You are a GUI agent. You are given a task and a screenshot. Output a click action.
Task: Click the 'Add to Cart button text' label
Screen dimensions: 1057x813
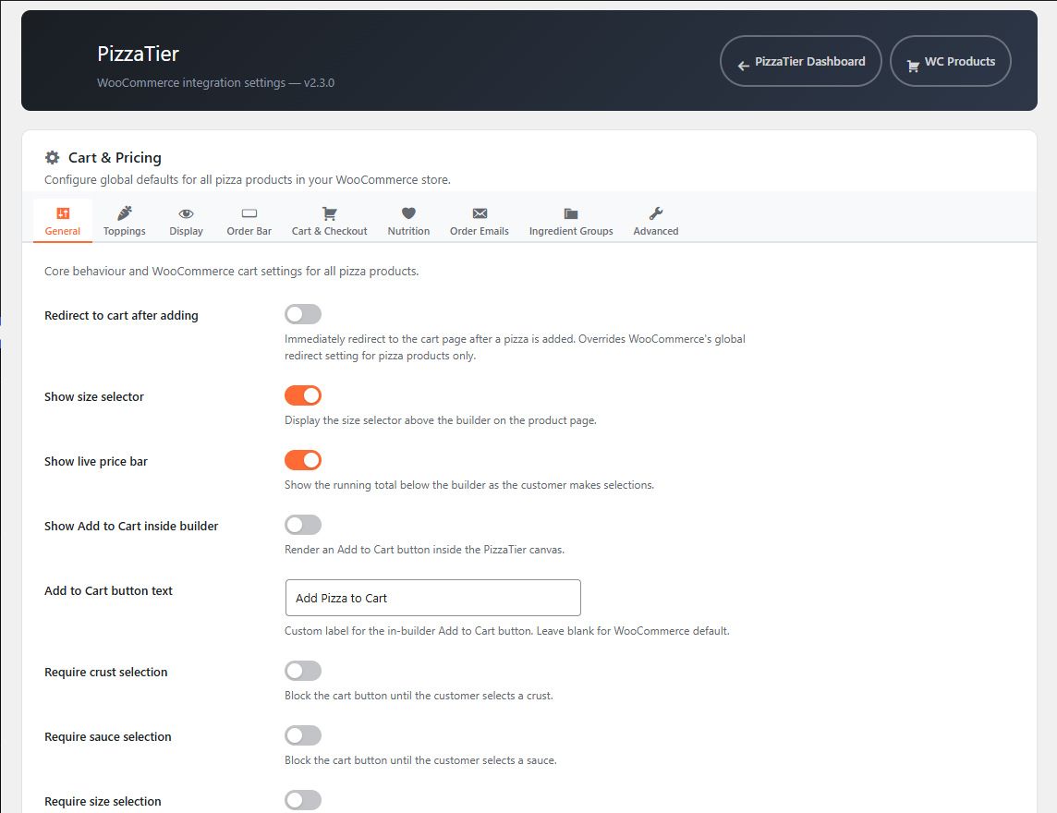click(108, 590)
